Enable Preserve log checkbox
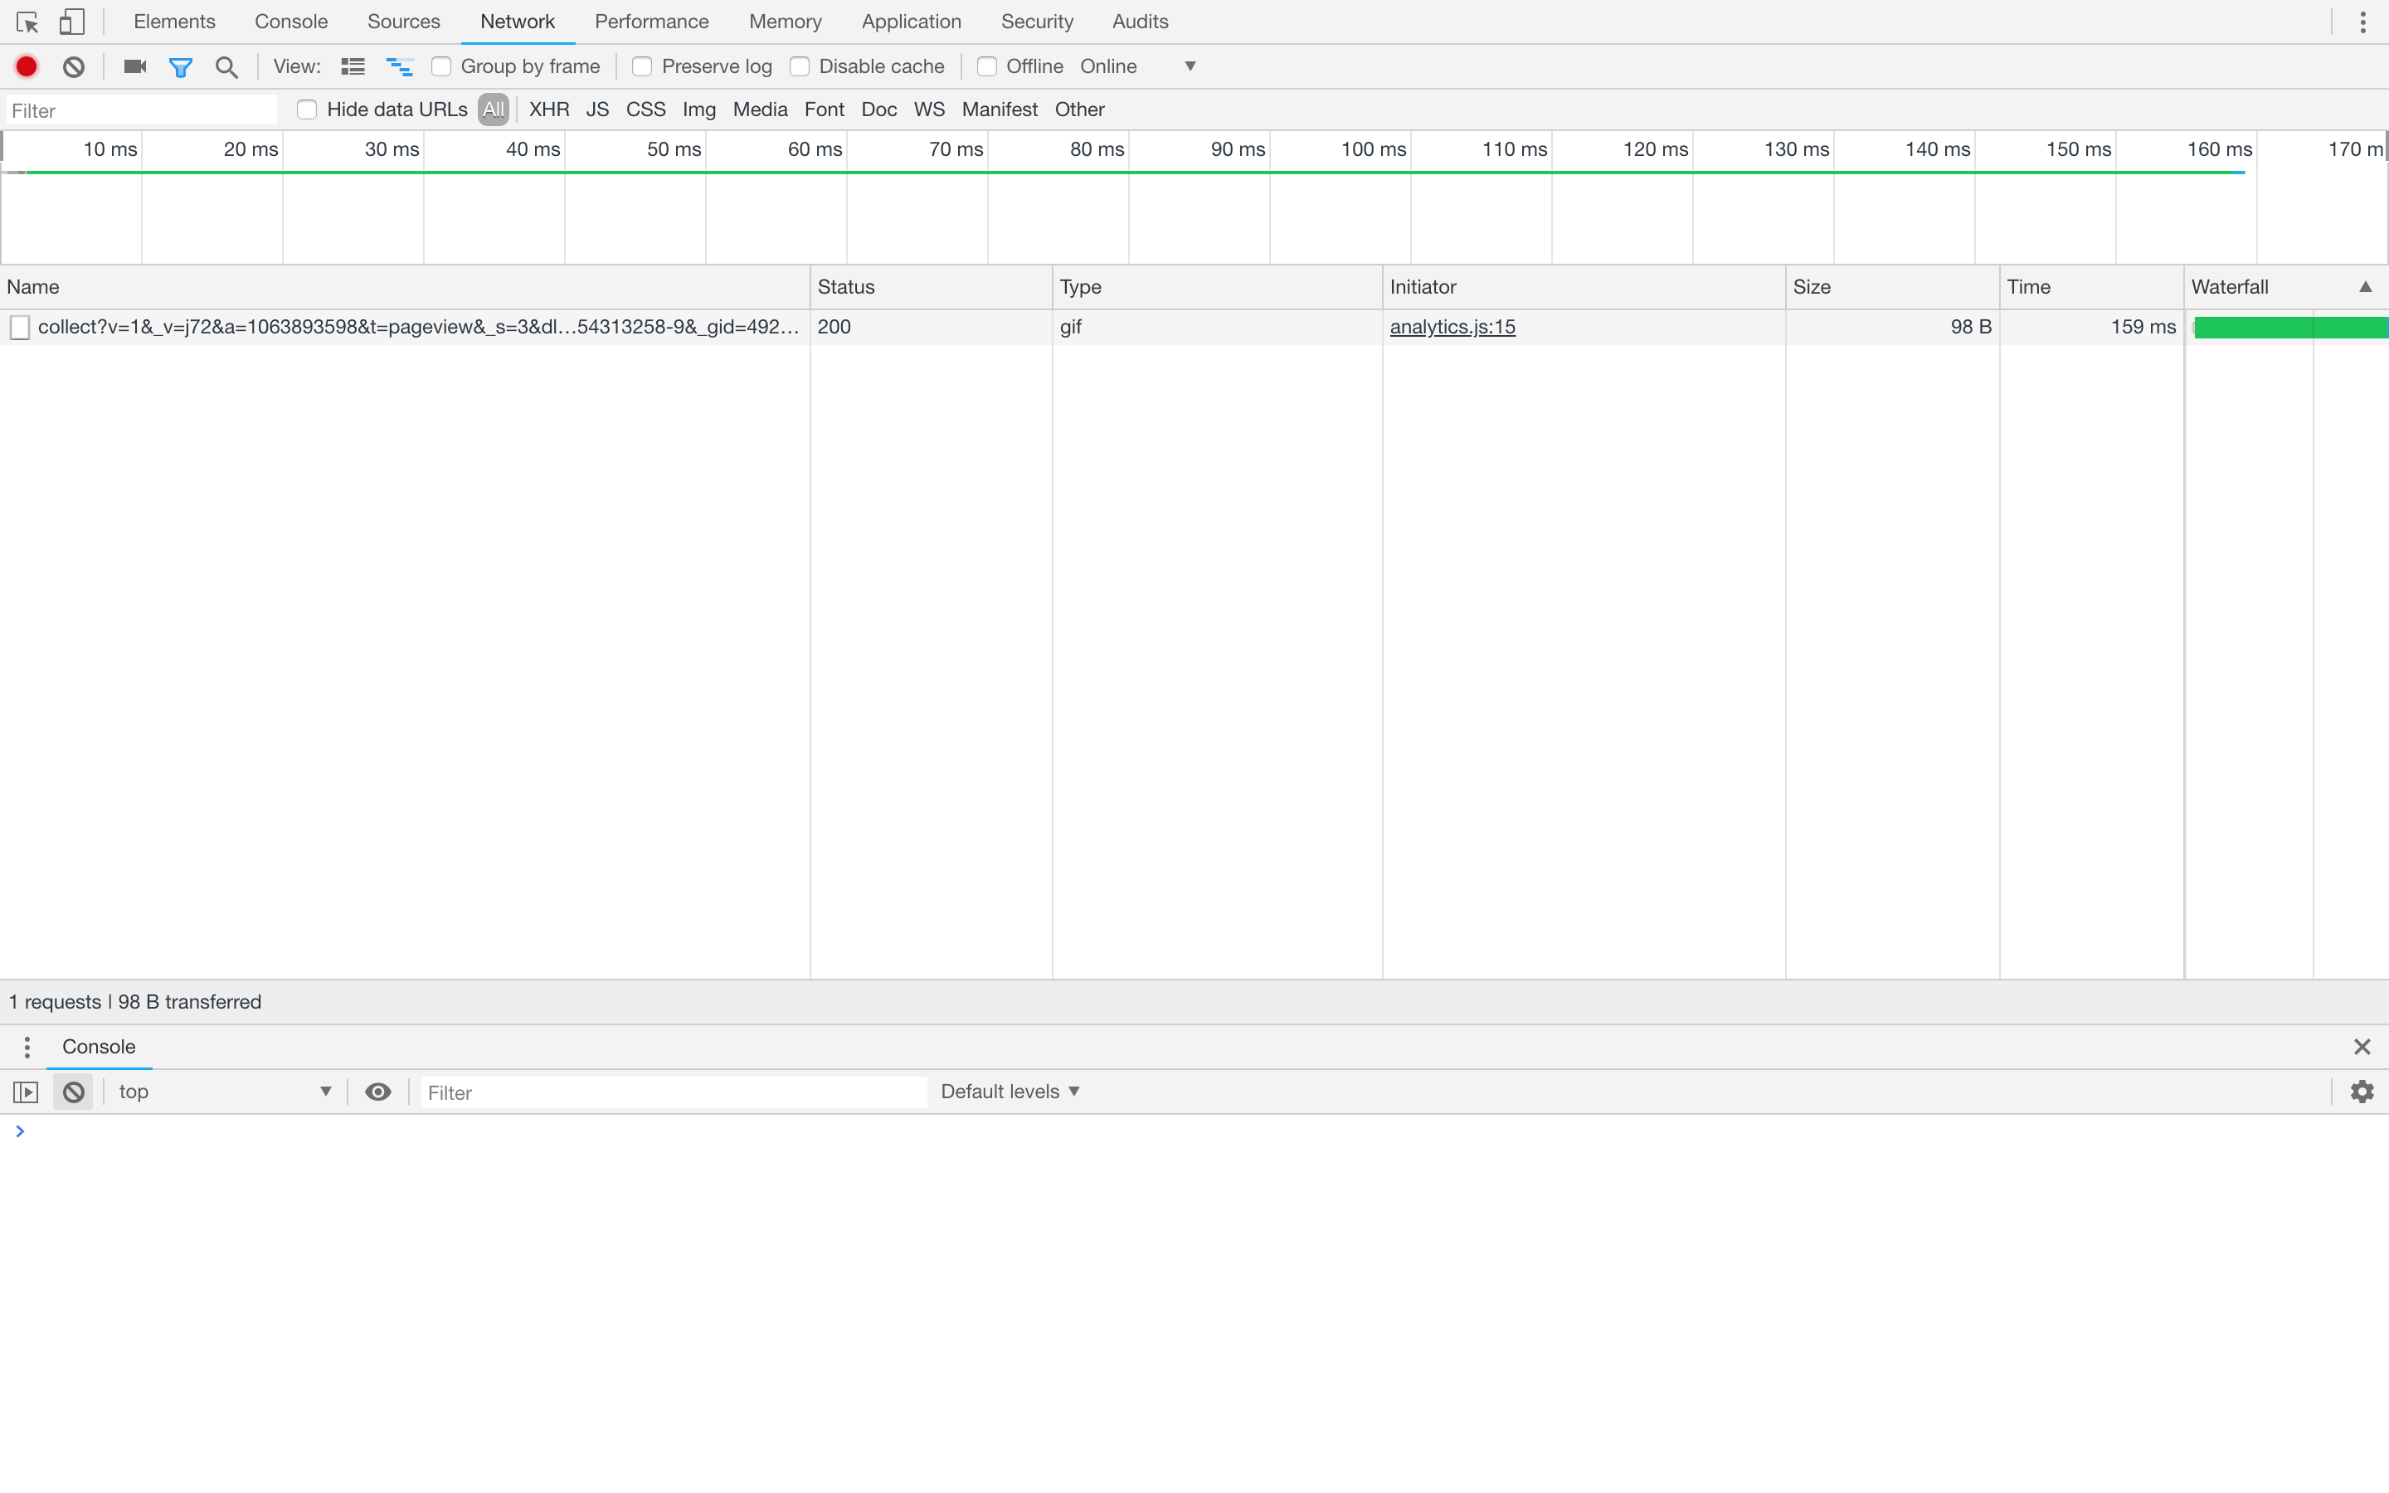The height and width of the screenshot is (1493, 2389). pos(642,66)
